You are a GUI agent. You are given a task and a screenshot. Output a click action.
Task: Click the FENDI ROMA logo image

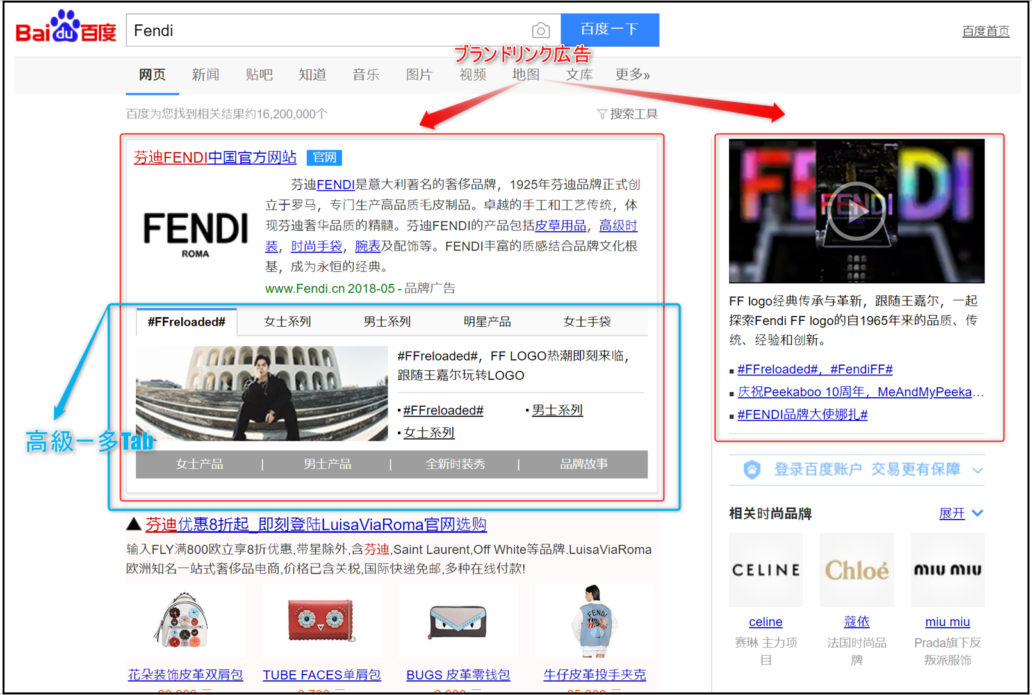195,235
